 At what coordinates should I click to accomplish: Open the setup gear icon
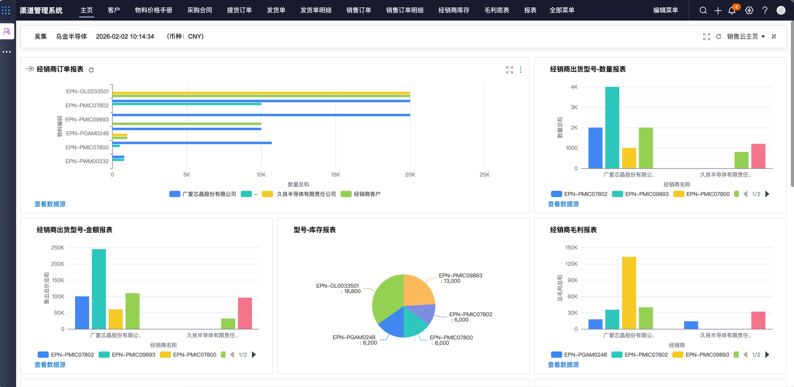(x=749, y=11)
